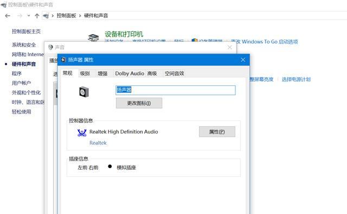Screen dimensions: 347x214
Task: Click the 模拟插座 label
Action: (126, 168)
